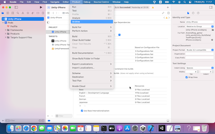Add a localization with plus button
215x134 pixels.
pyautogui.click(x=80, y=106)
